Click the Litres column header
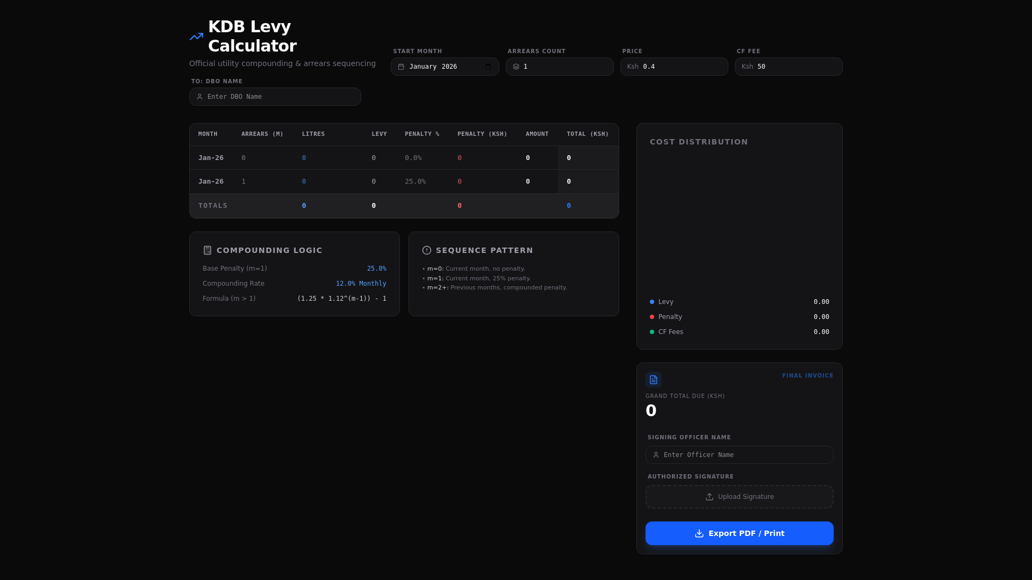The height and width of the screenshot is (580, 1032). click(x=313, y=134)
